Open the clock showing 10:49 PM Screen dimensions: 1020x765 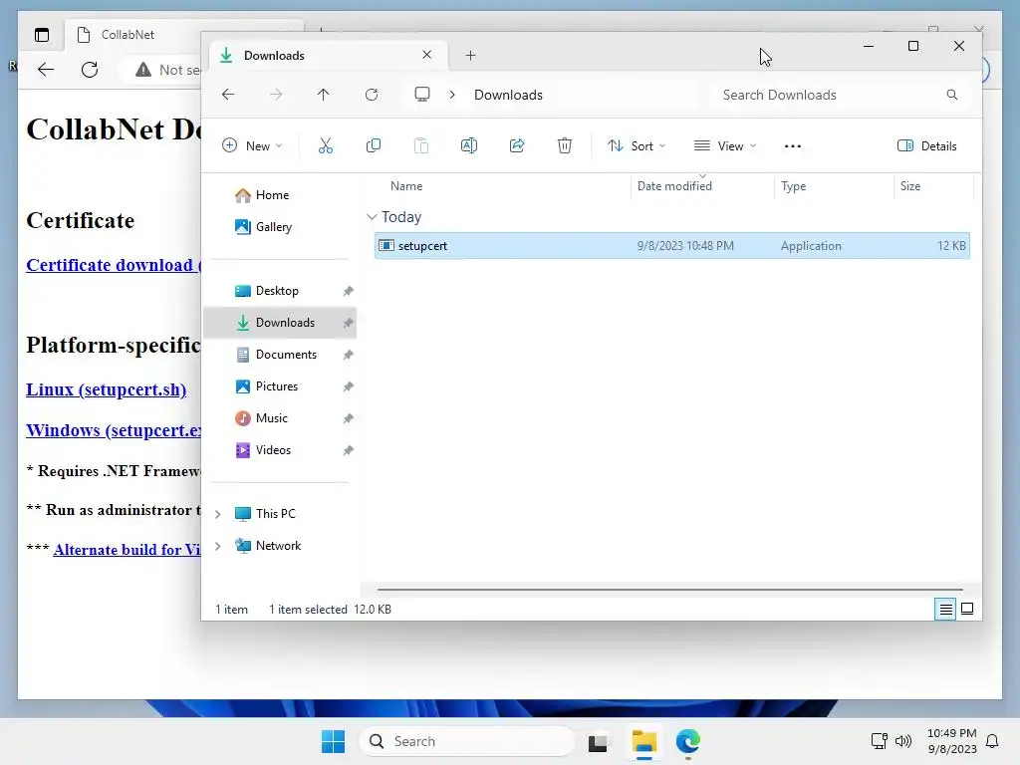click(951, 741)
